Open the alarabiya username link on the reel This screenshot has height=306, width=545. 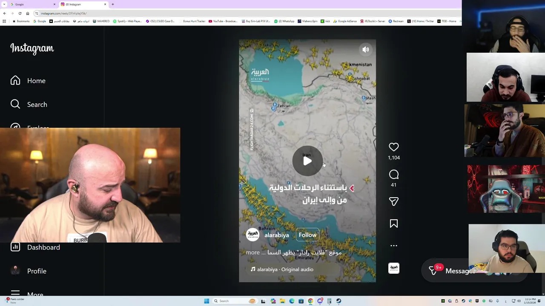tap(277, 235)
